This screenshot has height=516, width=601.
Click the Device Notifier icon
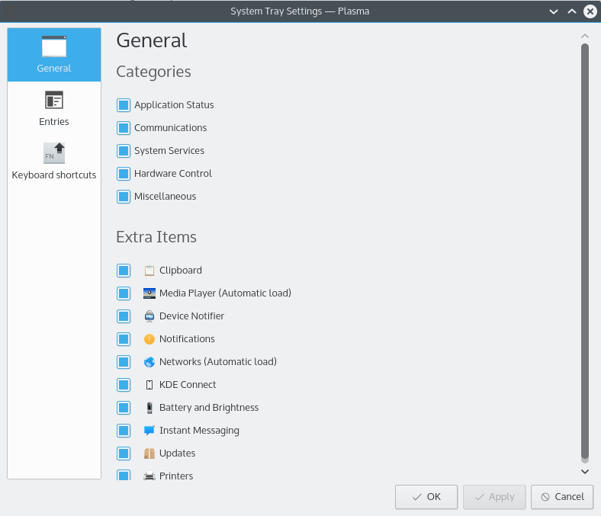[x=149, y=316]
